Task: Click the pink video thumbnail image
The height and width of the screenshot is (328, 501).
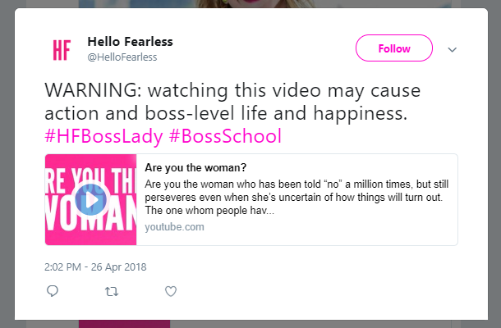Action: point(90,200)
